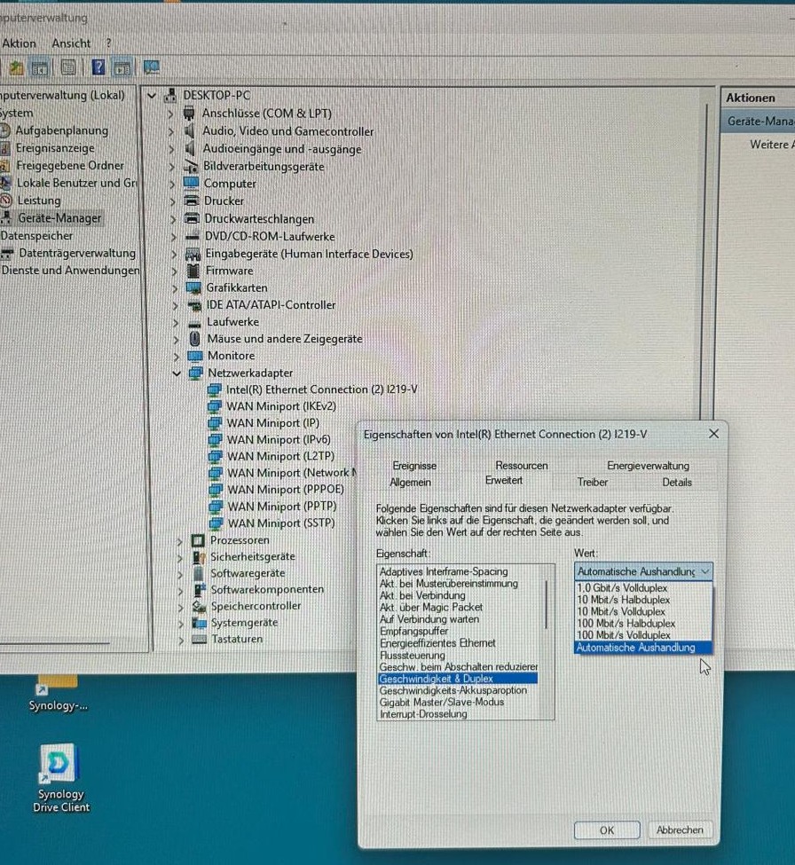
Task: Switch to the Ereignisse tab
Action: tap(414, 466)
